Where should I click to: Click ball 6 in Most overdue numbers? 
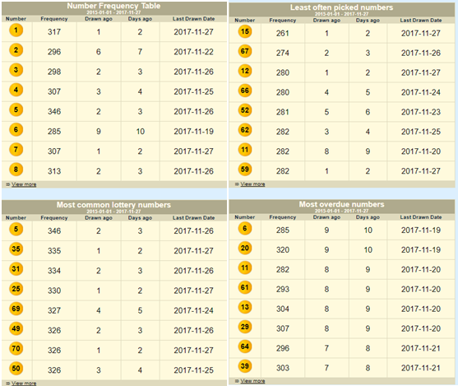point(245,229)
